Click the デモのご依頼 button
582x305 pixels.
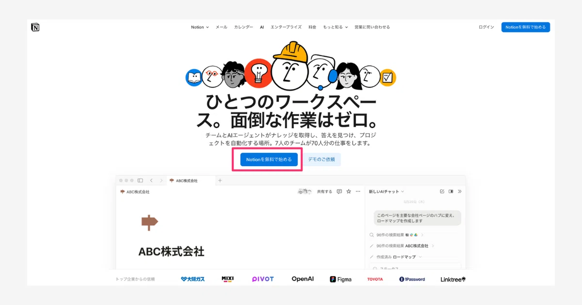[x=322, y=159]
